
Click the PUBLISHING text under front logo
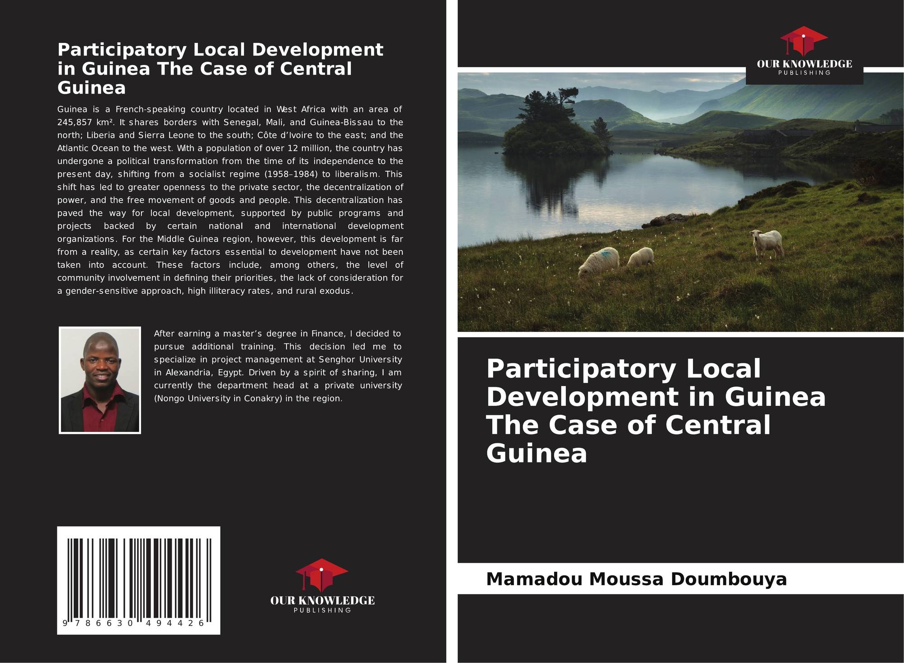[804, 73]
